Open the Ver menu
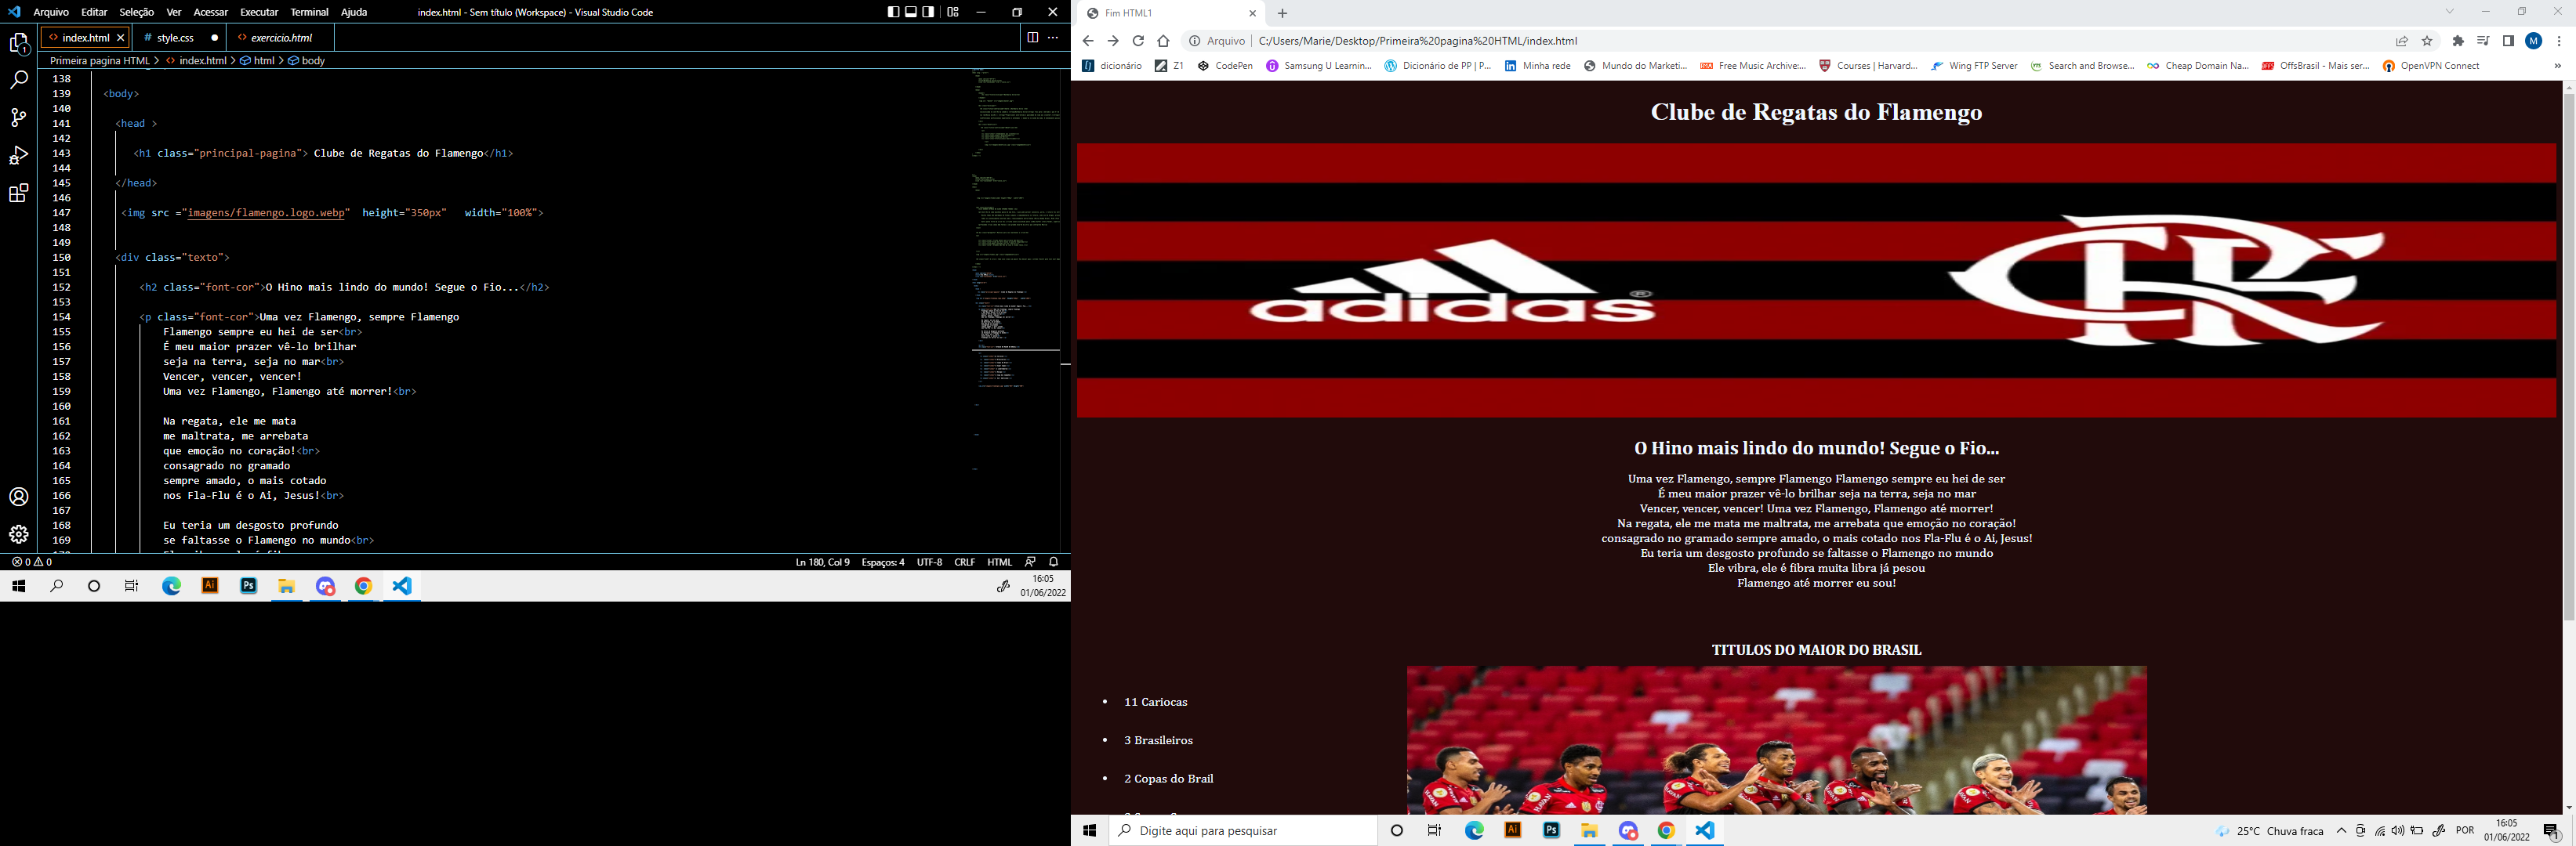The image size is (2576, 846). [x=174, y=12]
